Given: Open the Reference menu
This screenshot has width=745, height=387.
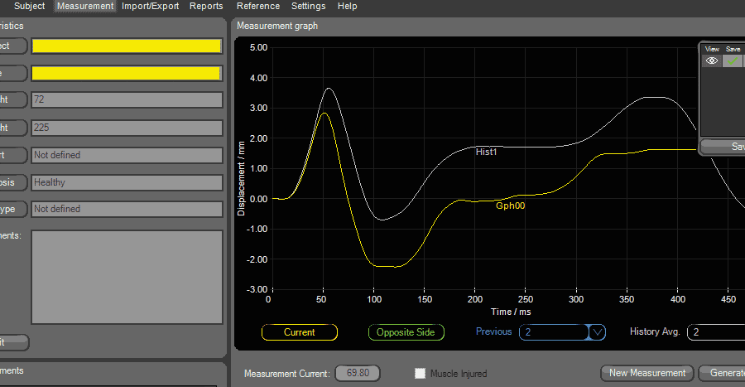Looking at the screenshot, I should pyautogui.click(x=257, y=6).
